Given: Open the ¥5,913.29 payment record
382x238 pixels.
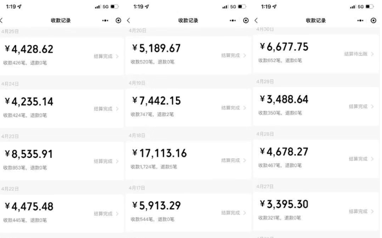Looking at the screenshot, I should coord(188,213).
